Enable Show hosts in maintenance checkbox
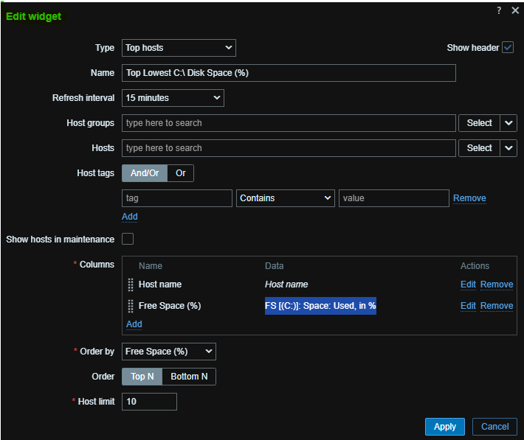Screen dimensions: 524x440 click(128, 239)
